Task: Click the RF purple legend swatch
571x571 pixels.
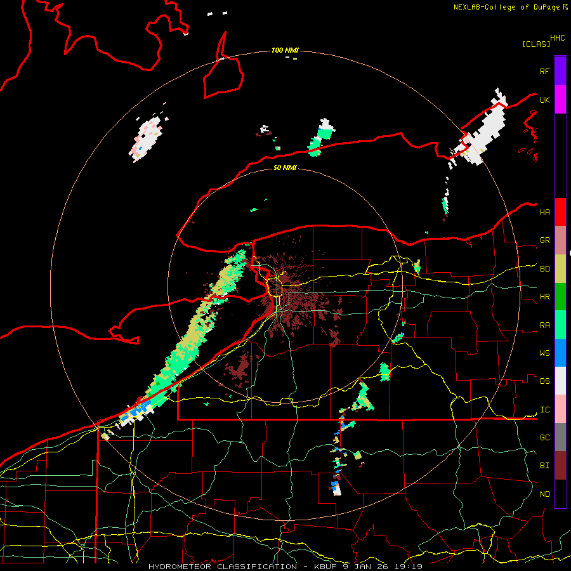Action: [560, 71]
